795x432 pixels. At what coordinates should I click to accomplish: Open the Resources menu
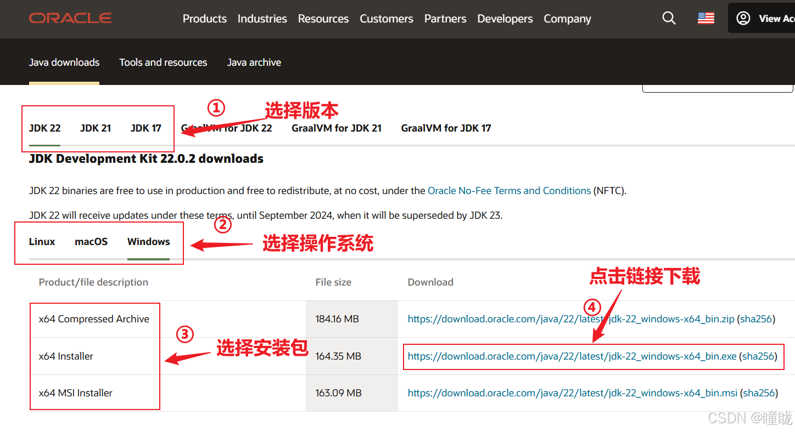point(323,19)
